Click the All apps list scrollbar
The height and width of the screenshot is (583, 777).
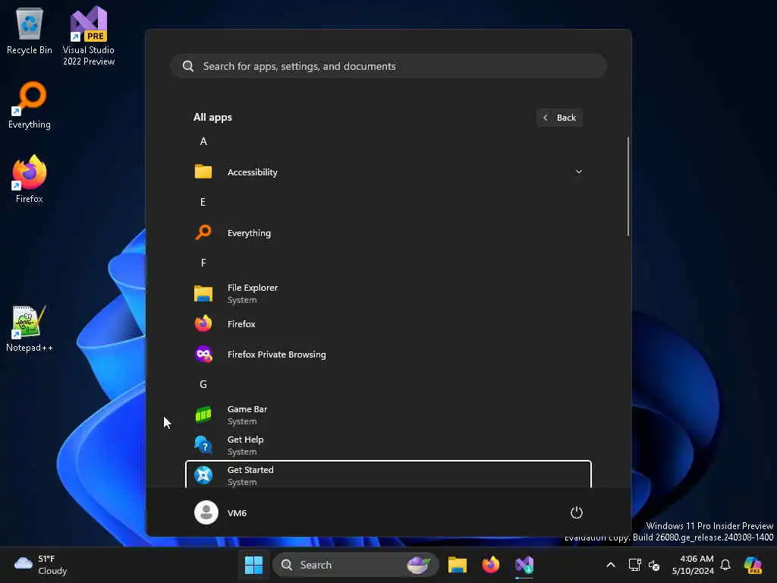628,186
